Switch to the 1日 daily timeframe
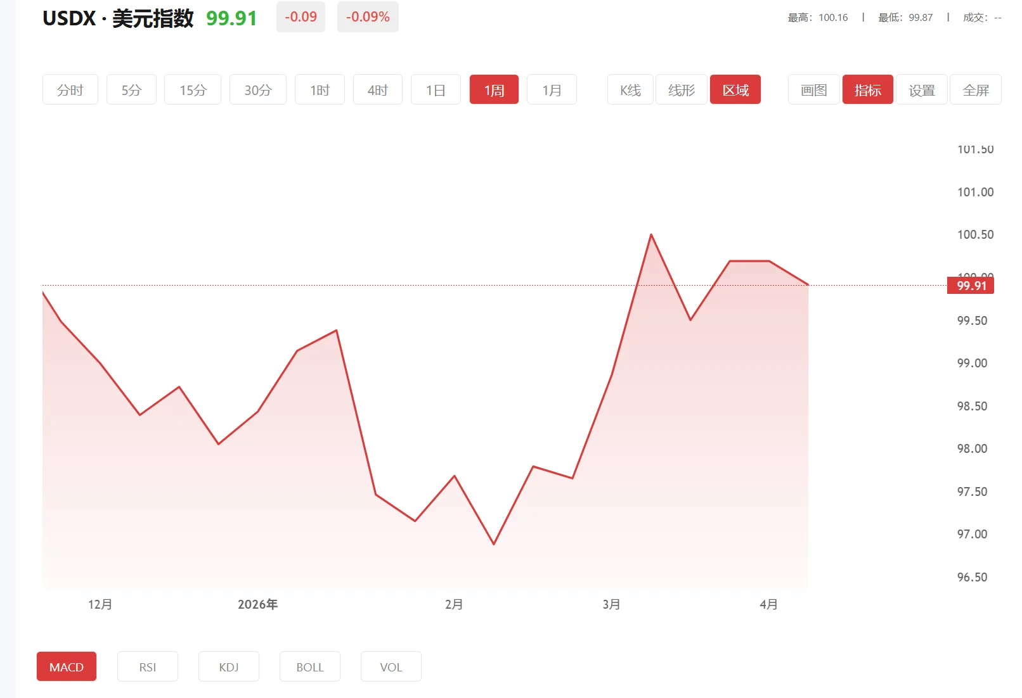The width and height of the screenshot is (1022, 698). point(436,90)
